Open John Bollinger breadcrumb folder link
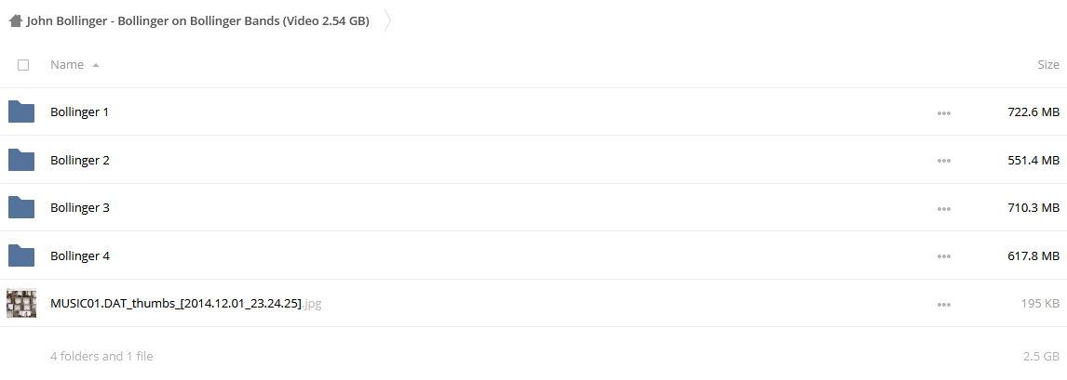This screenshot has width=1067, height=380. coord(198,21)
